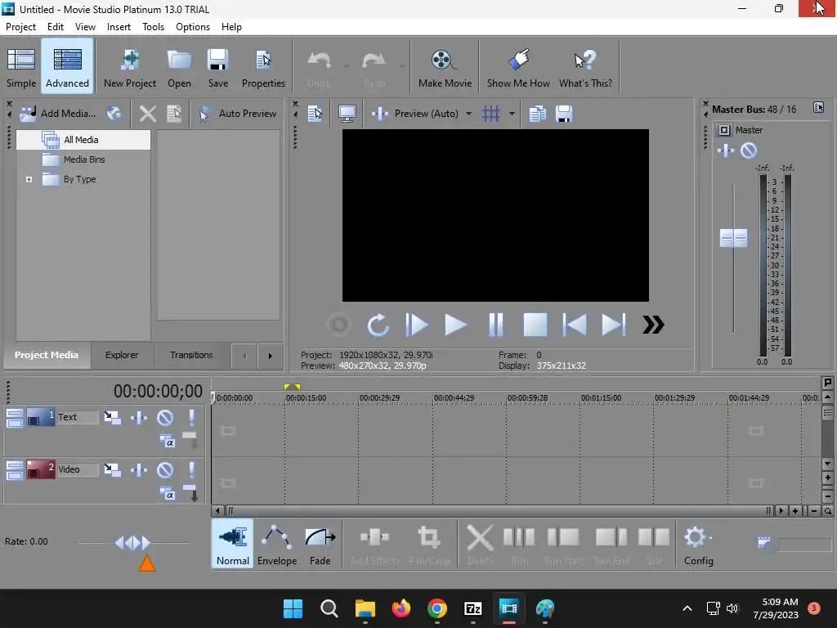This screenshot has height=628, width=837.
Task: Go to end of project
Action: [x=614, y=325]
